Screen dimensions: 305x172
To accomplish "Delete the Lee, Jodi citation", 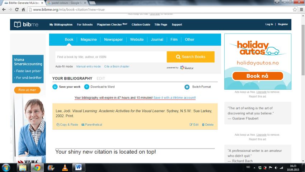I will point(207,125).
